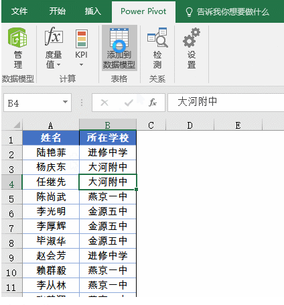Switch to the 插入 ribbon tab
The image size is (284, 305).
click(x=93, y=11)
